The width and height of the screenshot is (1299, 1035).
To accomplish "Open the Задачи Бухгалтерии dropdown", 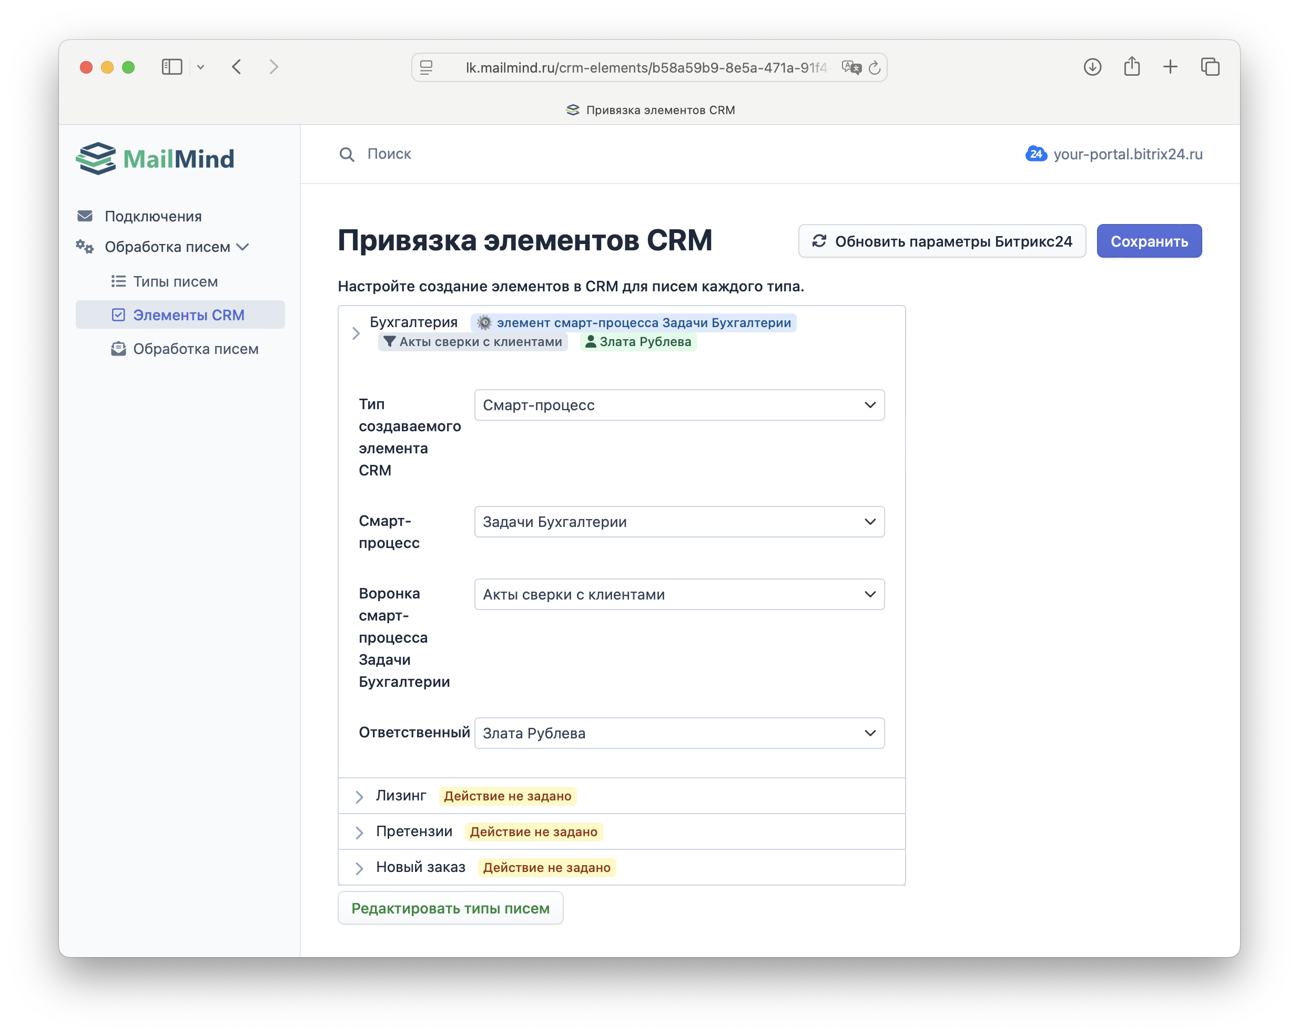I will click(679, 522).
